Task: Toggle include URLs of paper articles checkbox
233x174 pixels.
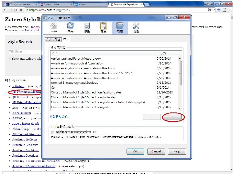Action: click(53, 132)
